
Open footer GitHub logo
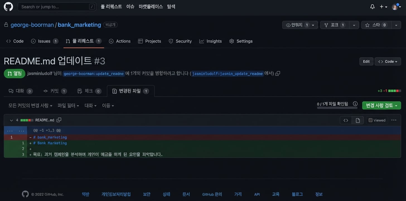click(x=25, y=194)
